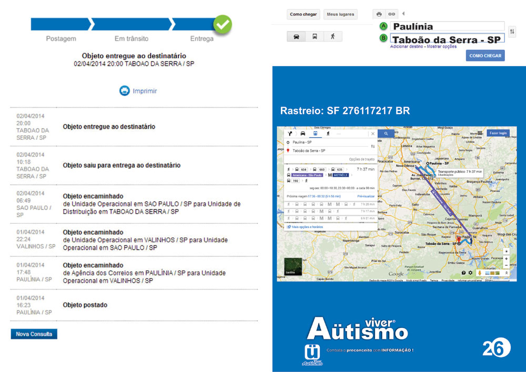Swap origin and destination arrows
The image size is (526, 372).
(512, 33)
